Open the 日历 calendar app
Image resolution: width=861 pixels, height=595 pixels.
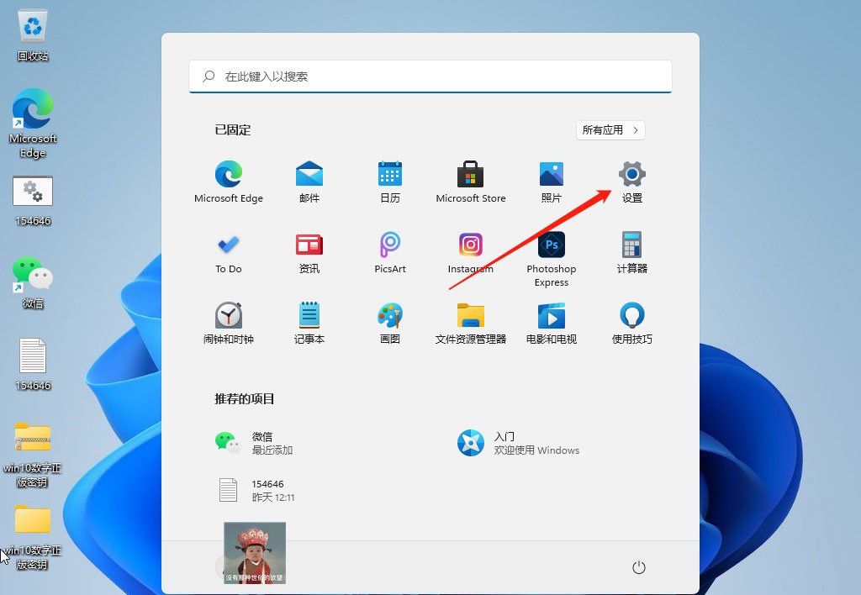390,182
